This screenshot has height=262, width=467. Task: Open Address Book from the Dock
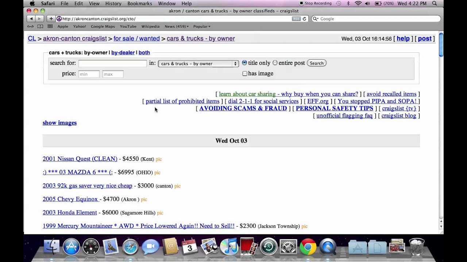170,247
